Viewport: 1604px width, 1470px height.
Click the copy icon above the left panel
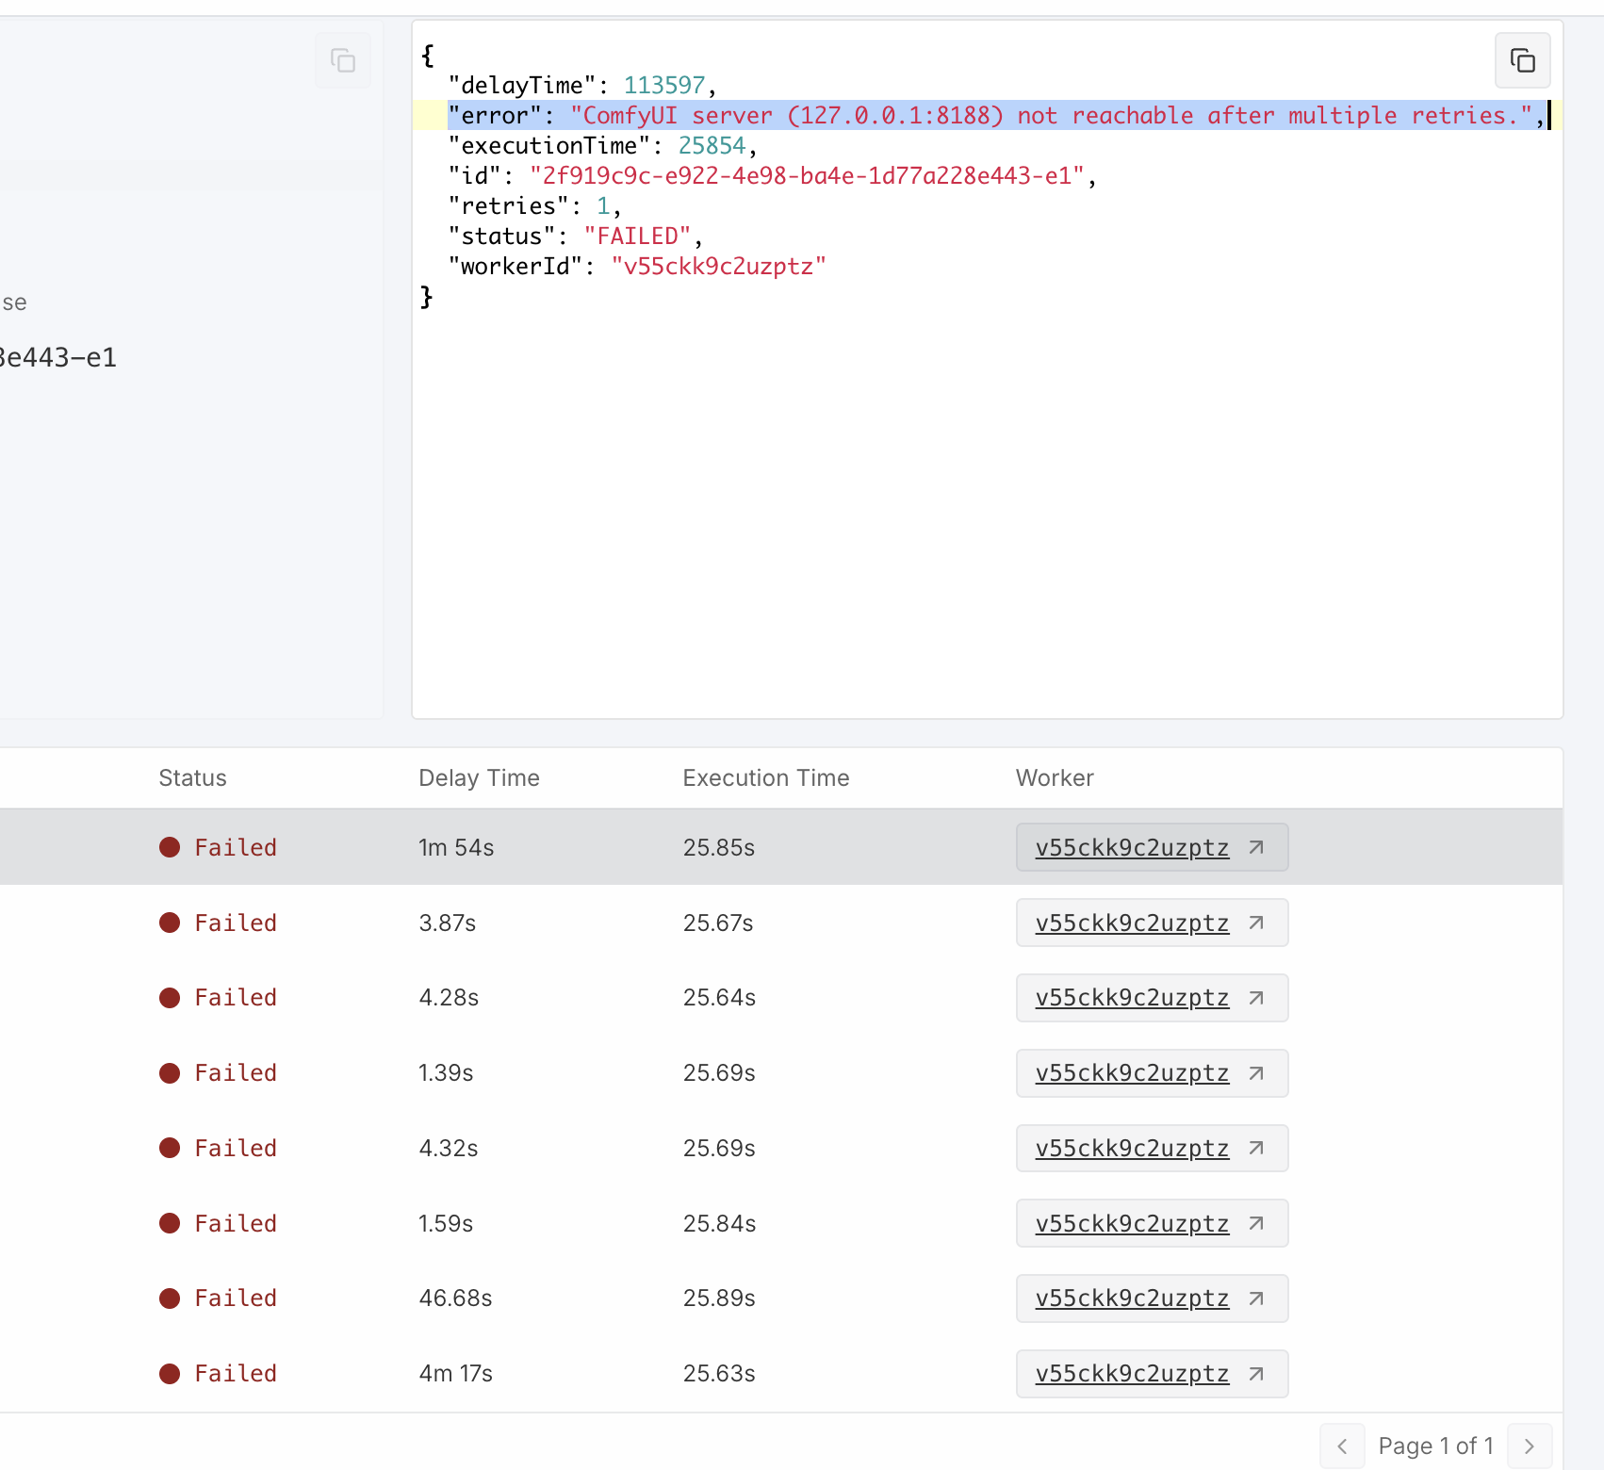tap(342, 60)
